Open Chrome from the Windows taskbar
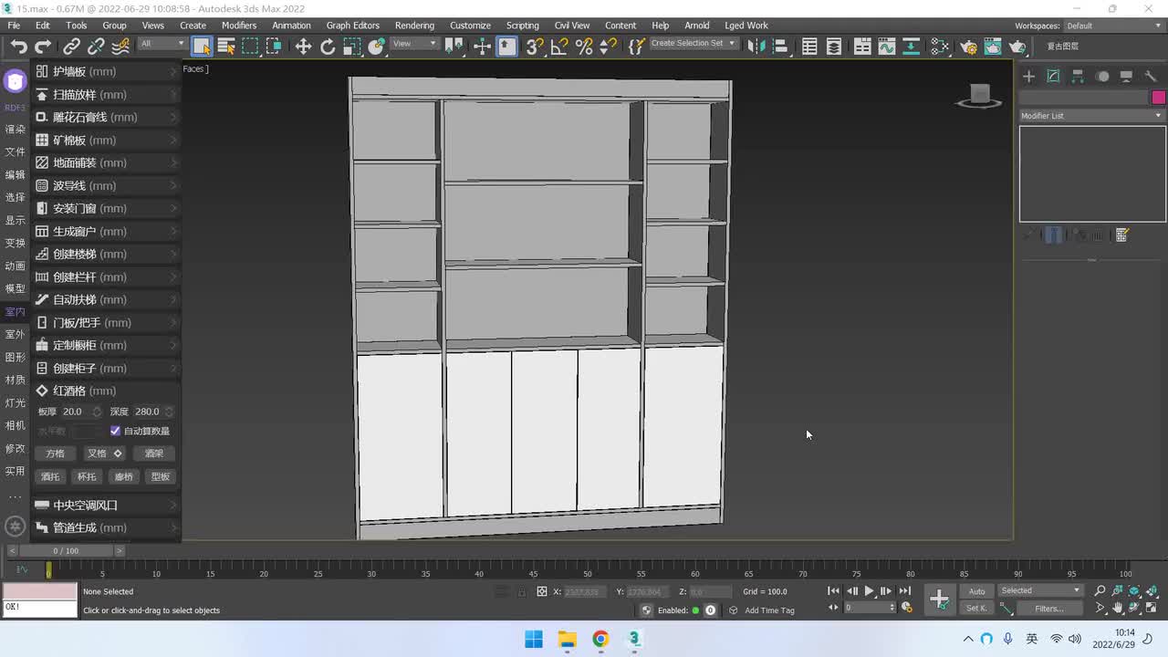This screenshot has width=1168, height=657. pos(600,639)
